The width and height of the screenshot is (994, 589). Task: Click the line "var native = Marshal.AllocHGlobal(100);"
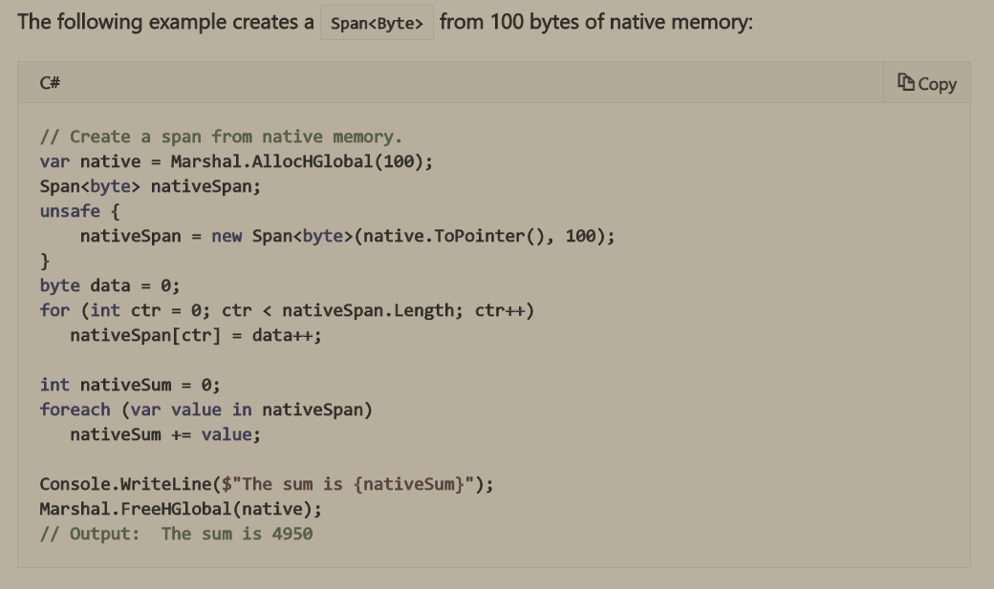point(236,161)
